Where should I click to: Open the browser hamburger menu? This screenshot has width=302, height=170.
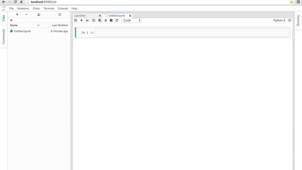pyautogui.click(x=298, y=2)
